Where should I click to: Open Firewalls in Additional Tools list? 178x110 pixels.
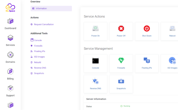pos(38,46)
